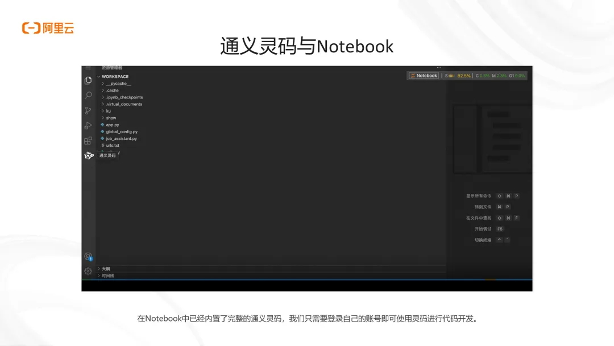Screen dimensions: 614x346
Task: Open the Explorer files icon
Action: click(88, 80)
